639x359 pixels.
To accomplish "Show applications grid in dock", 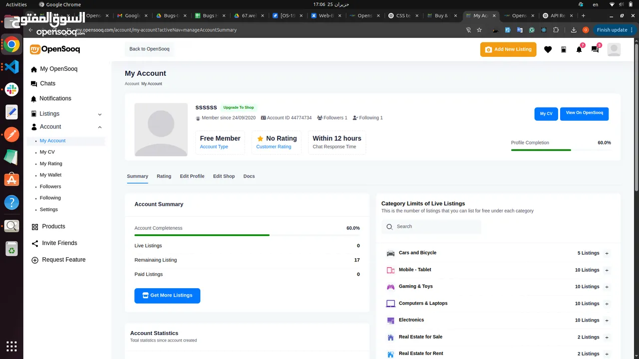I will [11, 346].
